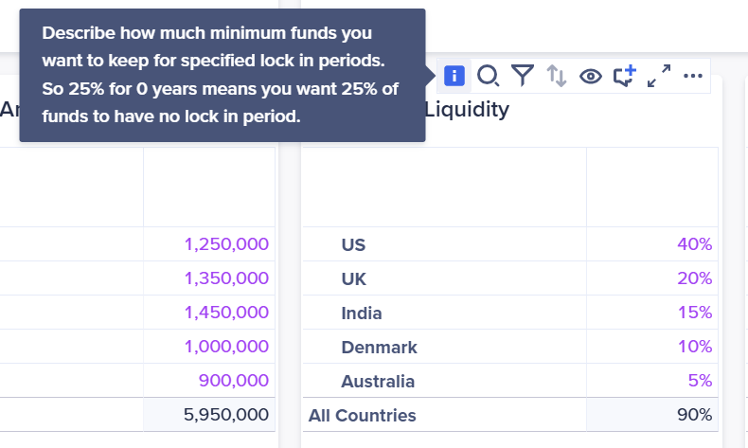Select the 900,000 amount cell
The height and width of the screenshot is (448, 748).
pyautogui.click(x=209, y=381)
